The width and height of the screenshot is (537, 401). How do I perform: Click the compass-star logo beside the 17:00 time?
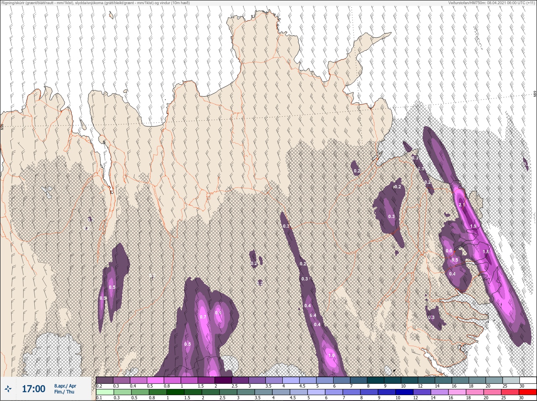pos(8,389)
